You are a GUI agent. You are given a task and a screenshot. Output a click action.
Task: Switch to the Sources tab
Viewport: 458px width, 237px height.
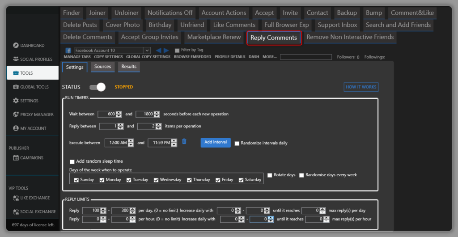[x=102, y=67]
